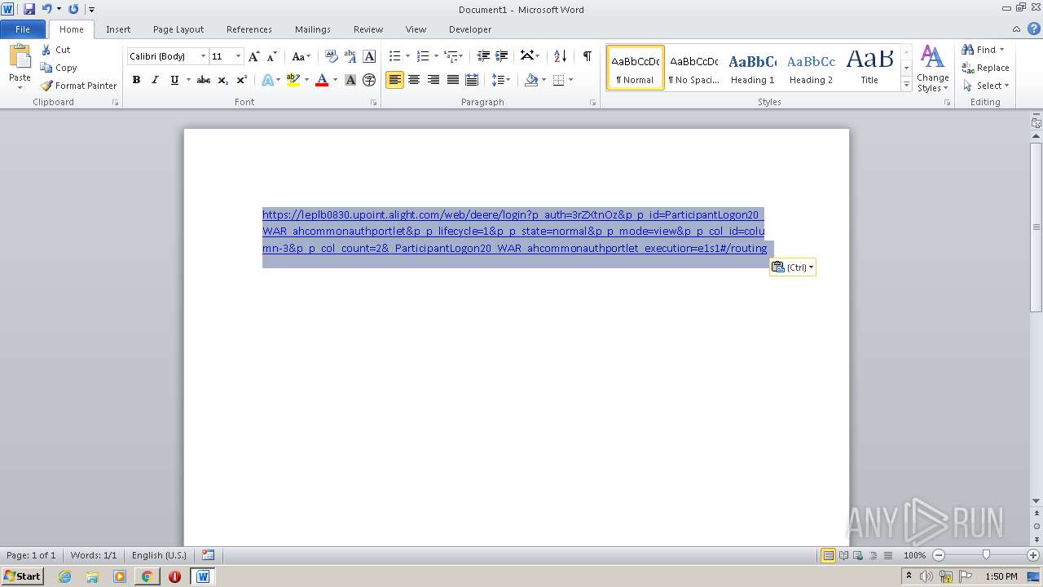Open the Line Spacing dropdown

click(x=500, y=80)
